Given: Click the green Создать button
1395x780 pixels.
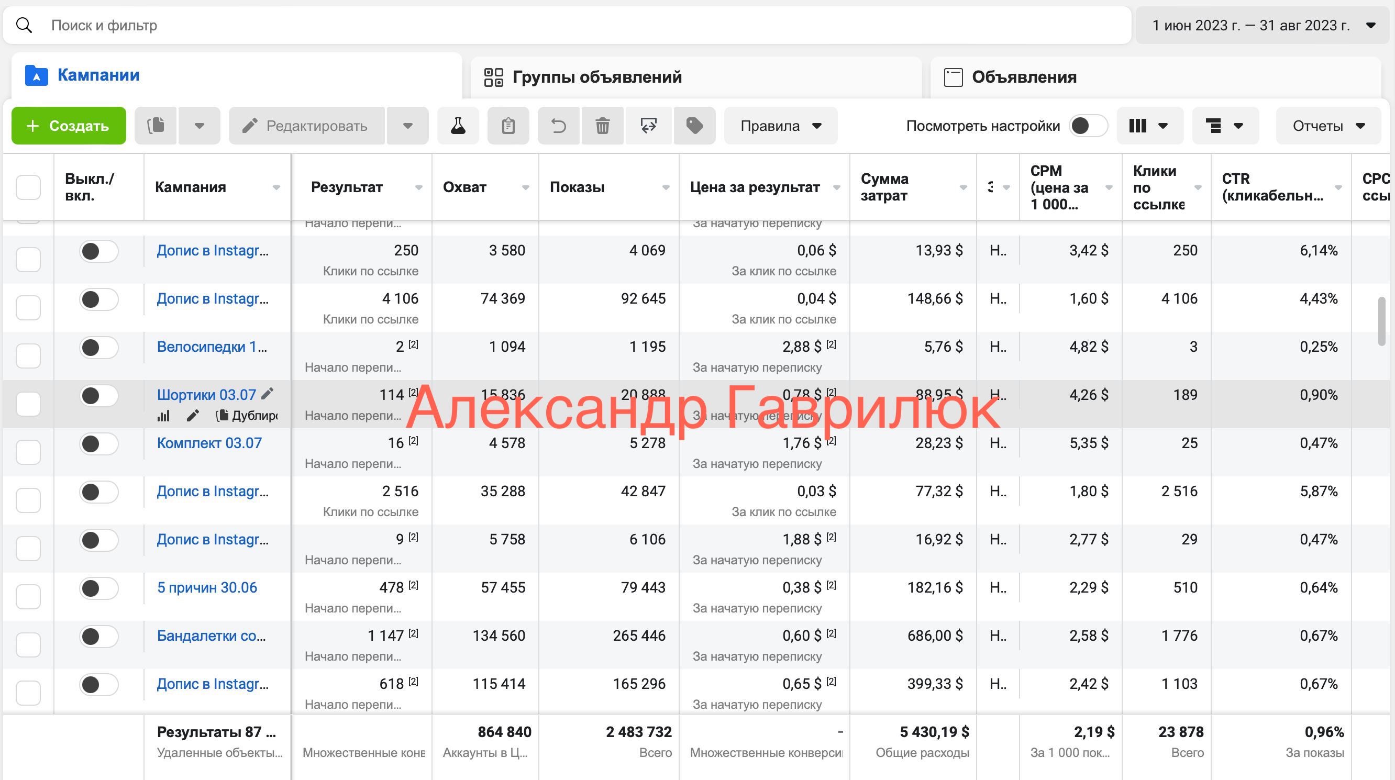Looking at the screenshot, I should click(x=69, y=126).
